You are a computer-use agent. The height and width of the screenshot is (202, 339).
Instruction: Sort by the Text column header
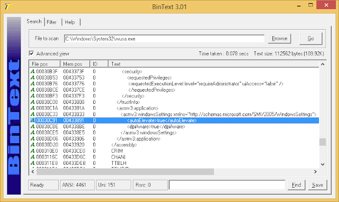click(213, 64)
